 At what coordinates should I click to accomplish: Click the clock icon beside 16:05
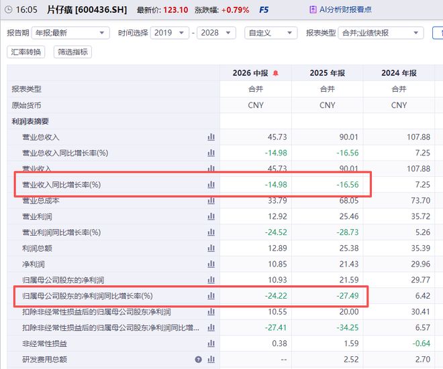pyautogui.click(x=9, y=10)
